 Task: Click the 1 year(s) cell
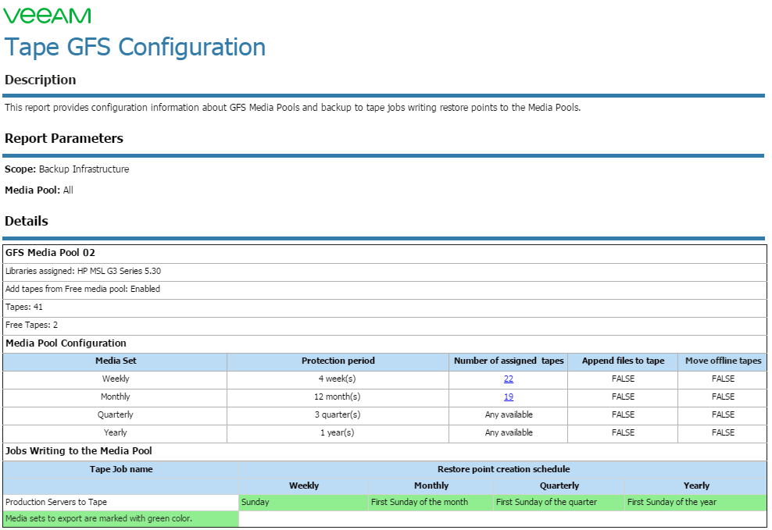(338, 434)
